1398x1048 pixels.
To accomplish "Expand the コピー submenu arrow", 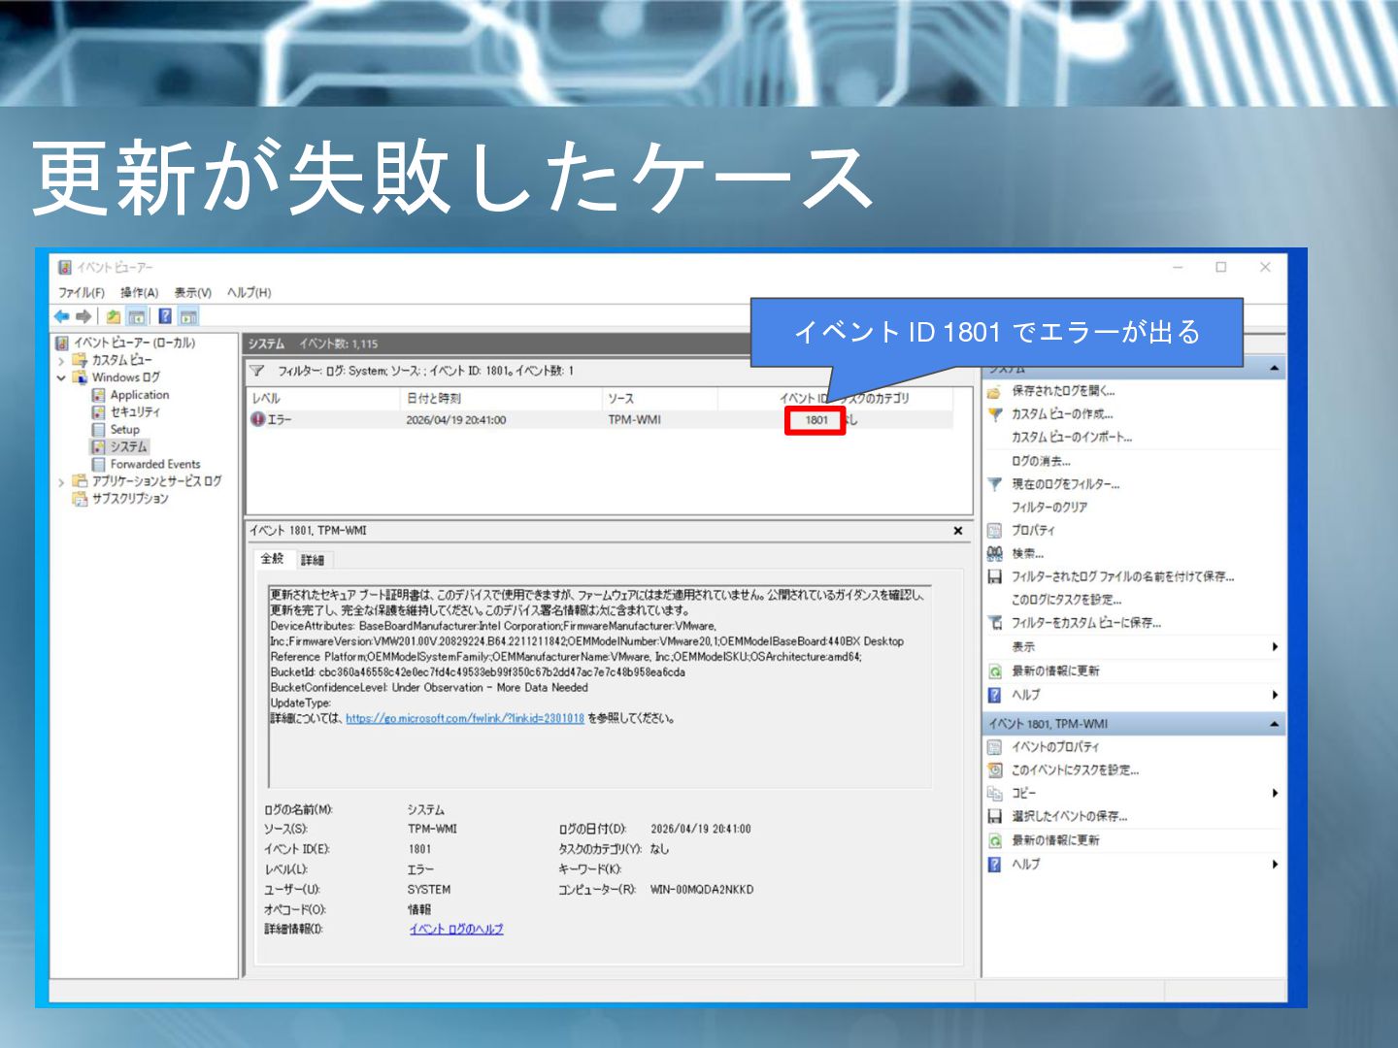I will (x=1275, y=794).
